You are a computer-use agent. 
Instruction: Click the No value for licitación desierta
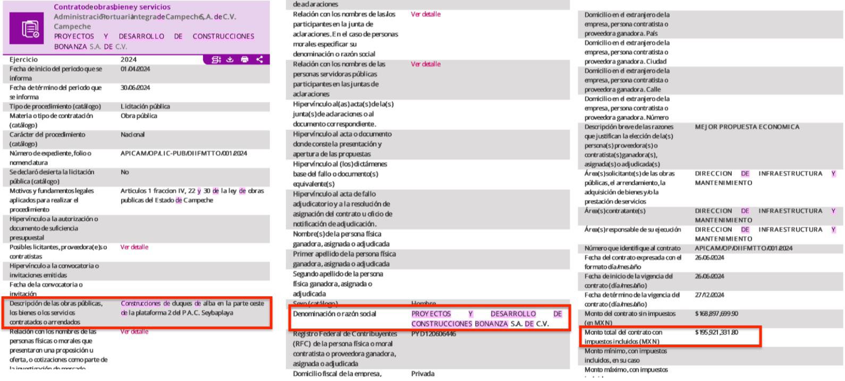125,172
